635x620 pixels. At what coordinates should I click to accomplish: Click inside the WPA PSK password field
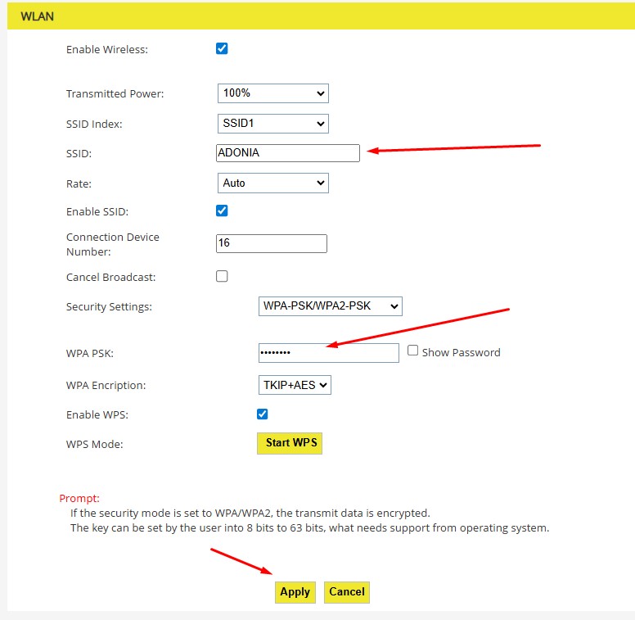[x=328, y=352]
